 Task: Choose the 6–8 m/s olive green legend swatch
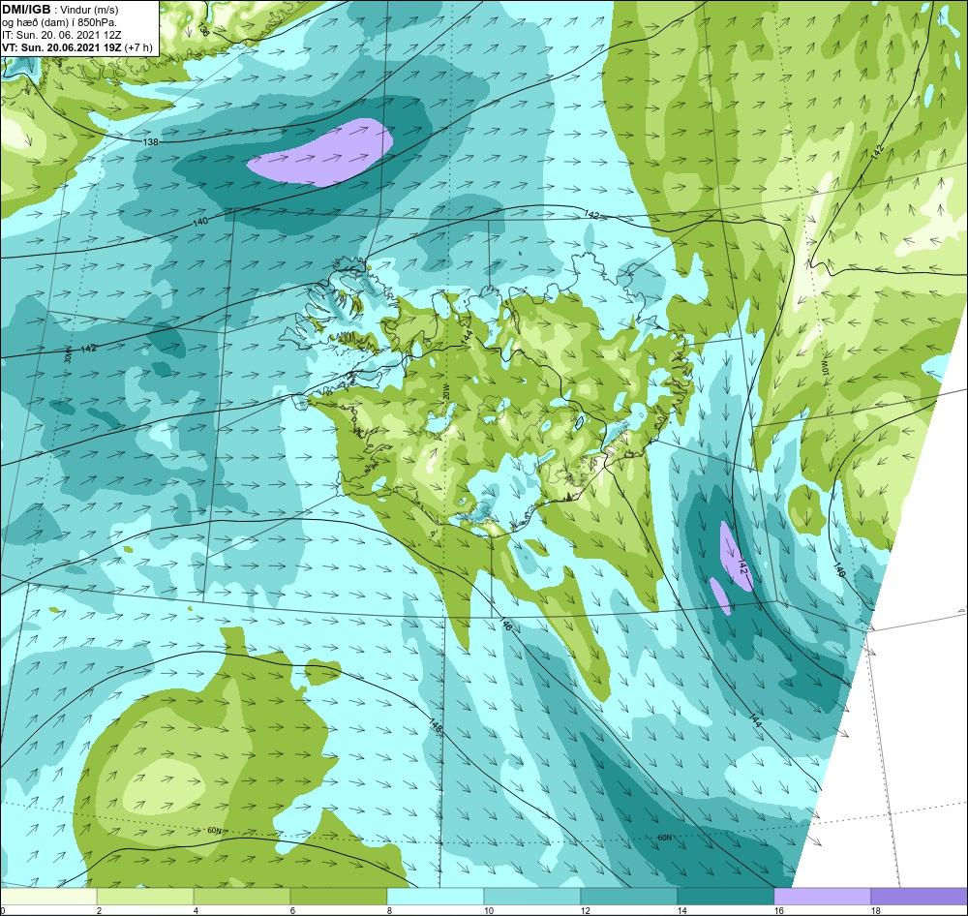point(338,896)
